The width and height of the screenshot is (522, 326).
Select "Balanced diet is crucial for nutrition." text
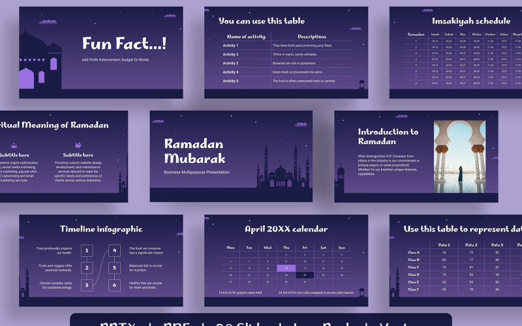click(146, 268)
